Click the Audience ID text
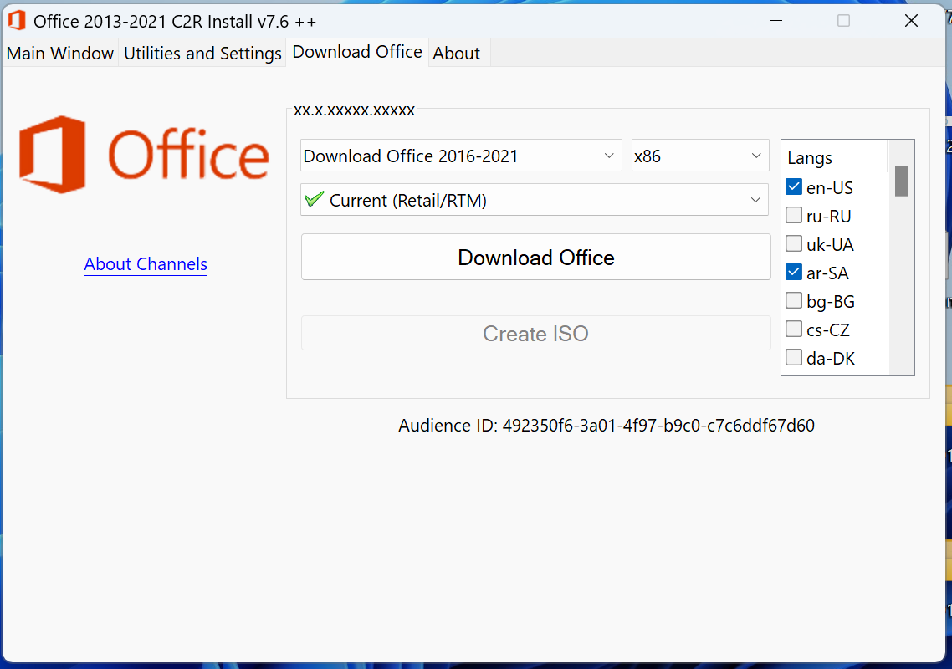The width and height of the screenshot is (952, 669). [606, 426]
